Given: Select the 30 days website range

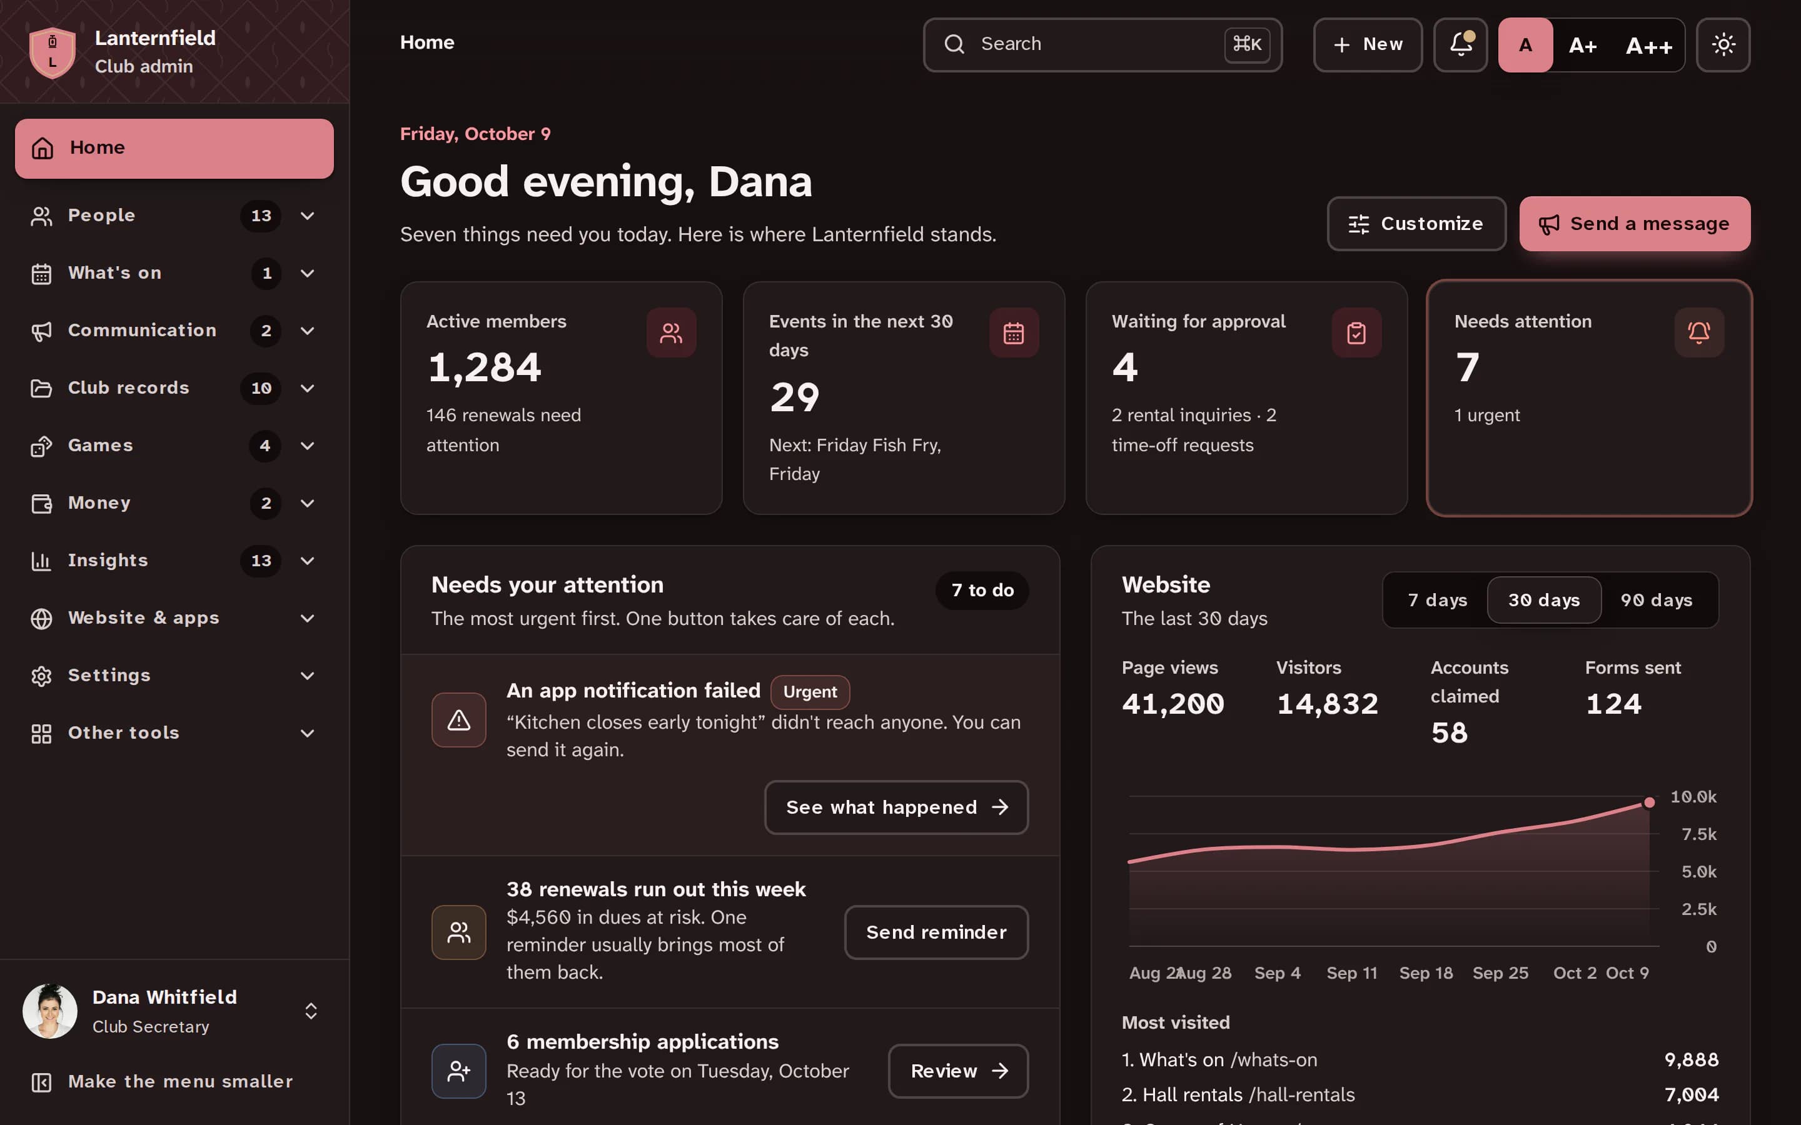Looking at the screenshot, I should tap(1543, 600).
